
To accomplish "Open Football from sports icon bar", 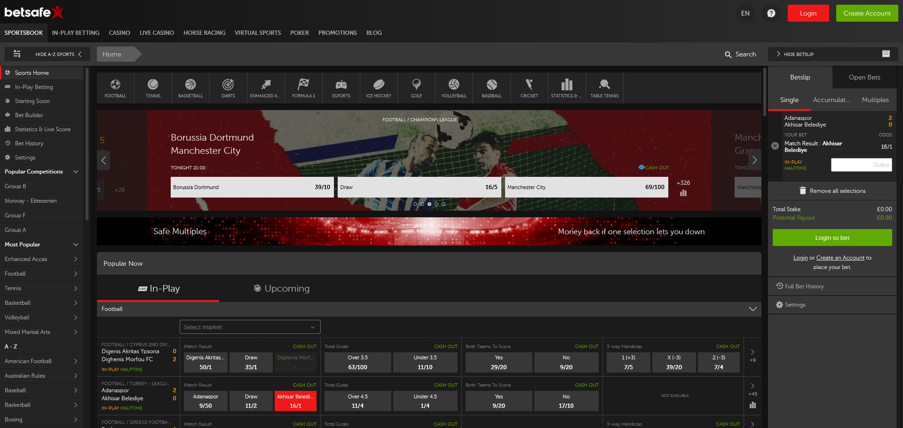I will click(x=115, y=88).
